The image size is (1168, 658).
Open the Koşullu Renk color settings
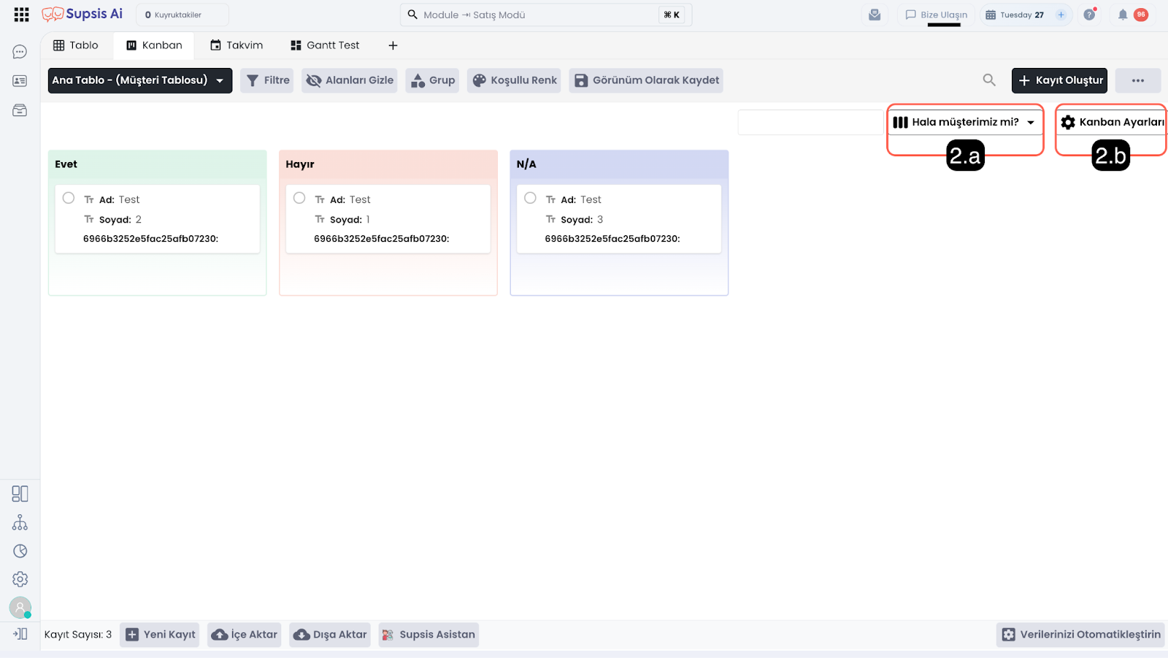click(515, 80)
